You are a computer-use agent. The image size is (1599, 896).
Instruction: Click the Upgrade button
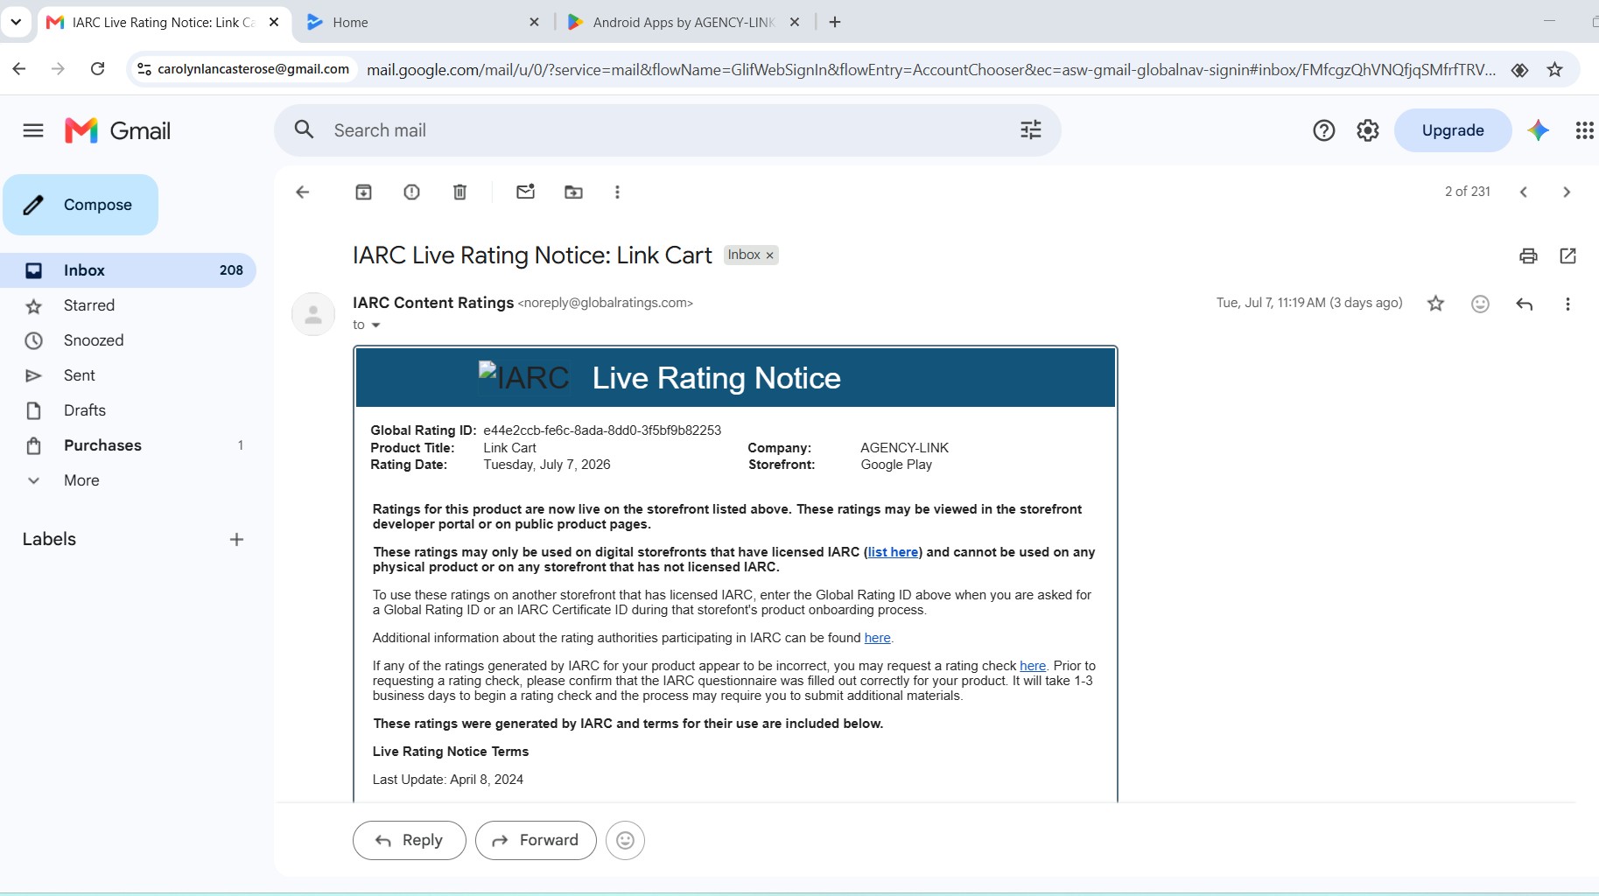(1453, 130)
